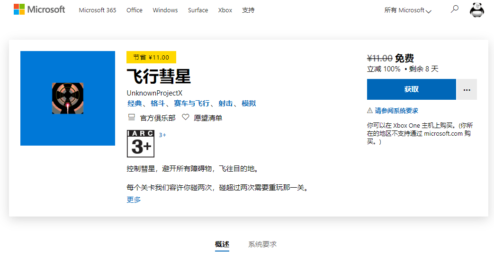Click the system requirements warning icon
The width and height of the screenshot is (494, 269).
pyautogui.click(x=370, y=111)
